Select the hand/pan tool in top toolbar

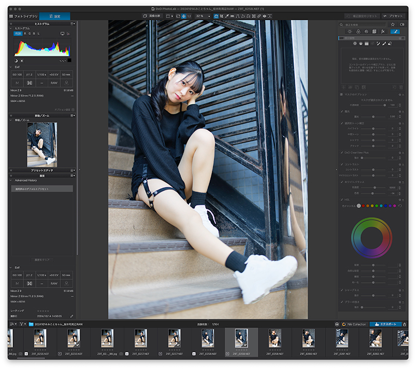point(215,16)
